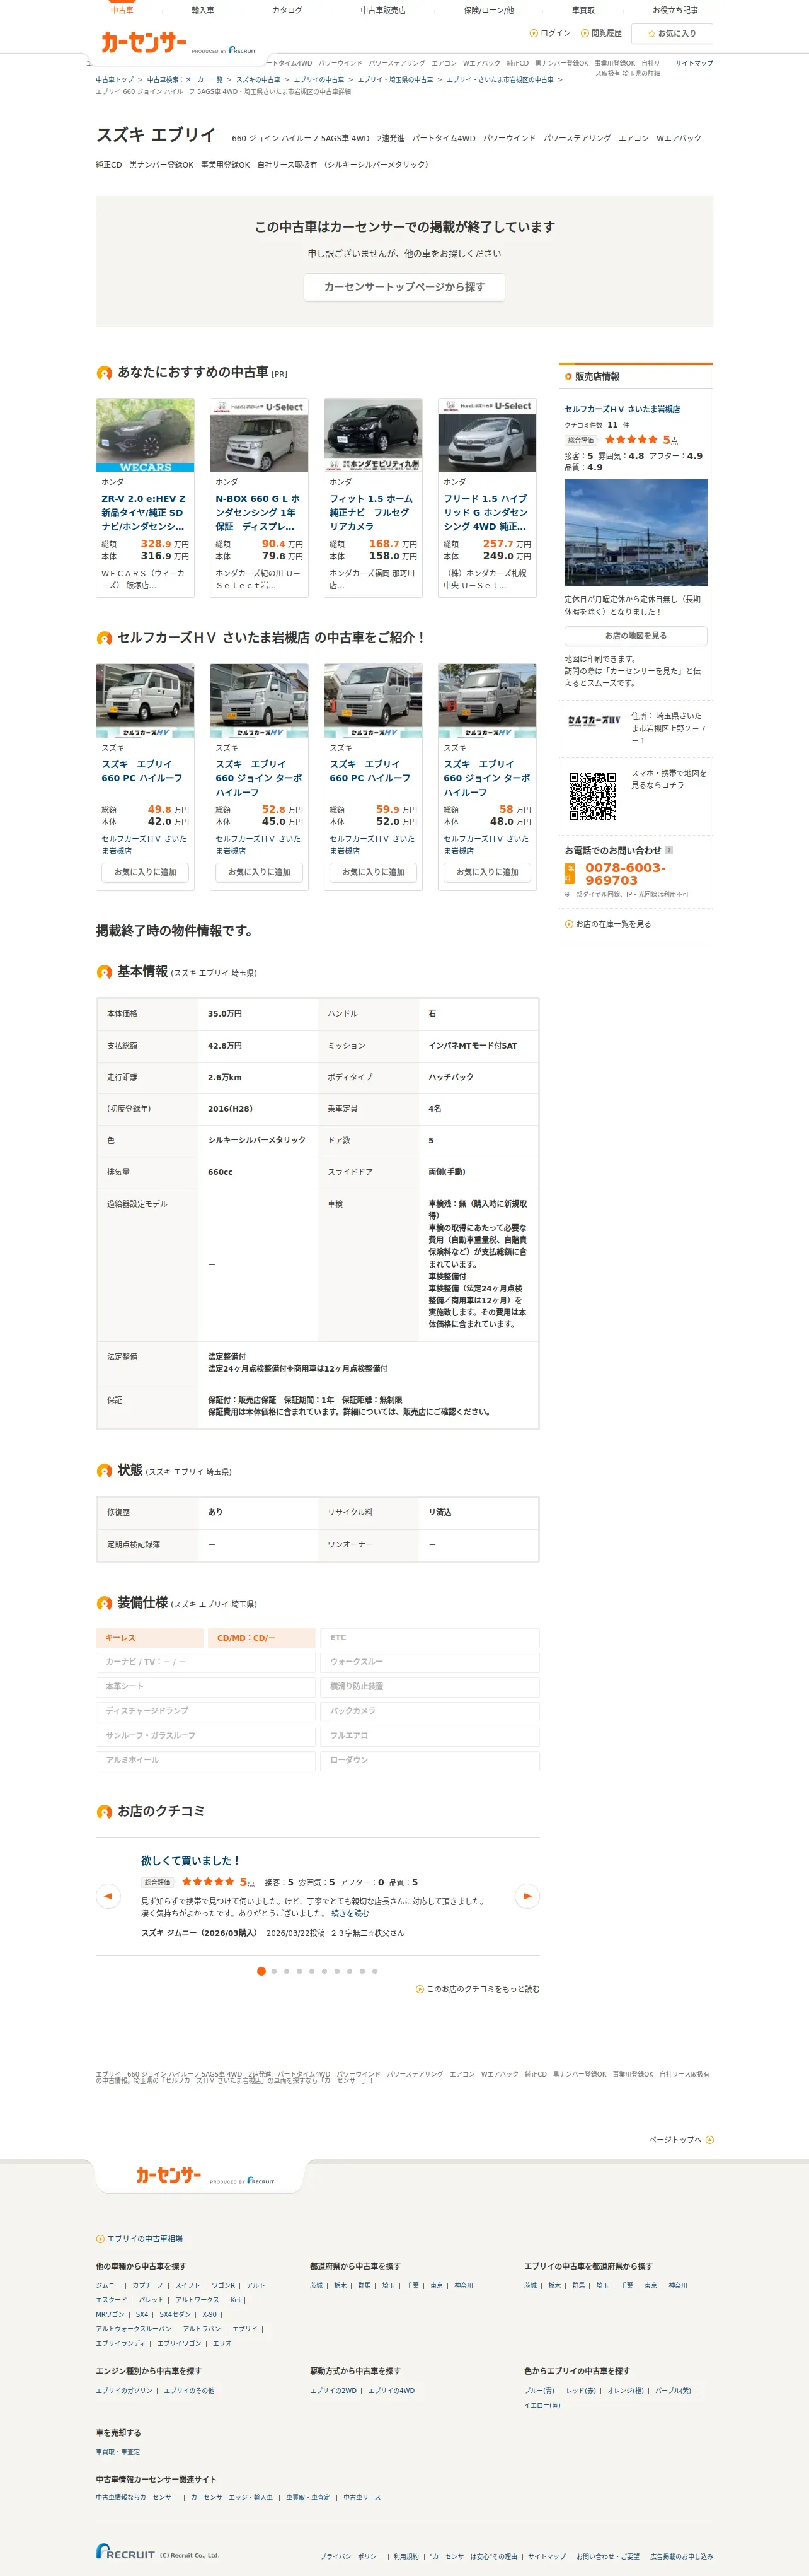
Task: Open the エブリイ・埼玉県の中古車 breadcrumb
Action: [x=396, y=79]
